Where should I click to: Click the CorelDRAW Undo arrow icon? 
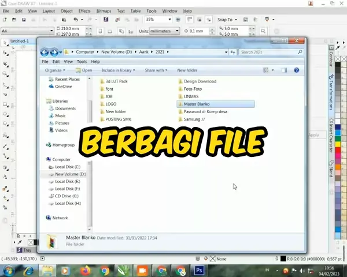75,20
